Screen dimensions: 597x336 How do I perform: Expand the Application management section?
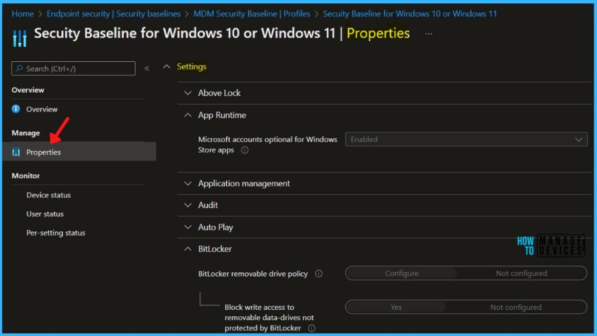pos(188,184)
